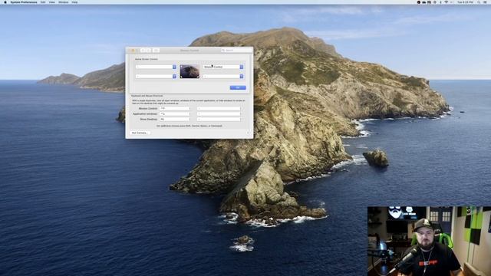Open the bottom-left hot corner dropdown
The height and width of the screenshot is (276, 491).
(x=156, y=77)
